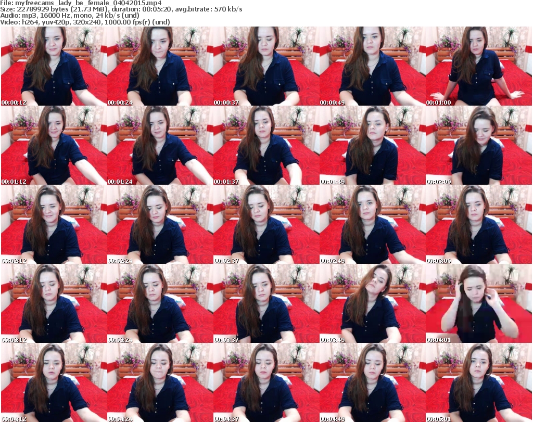Open the frame marked 00:04:24

[160, 382]
